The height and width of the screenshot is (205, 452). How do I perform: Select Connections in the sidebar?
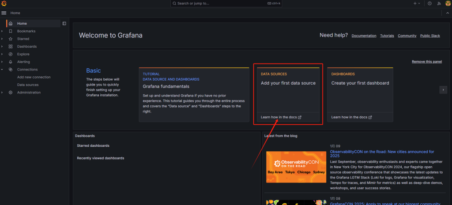pyautogui.click(x=27, y=69)
